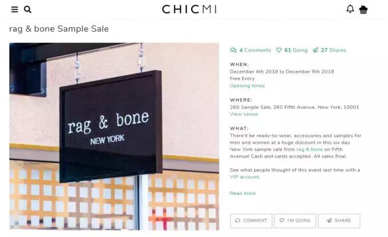Open the notifications bell icon
Image resolution: width=388 pixels, height=237 pixels.
350,9
